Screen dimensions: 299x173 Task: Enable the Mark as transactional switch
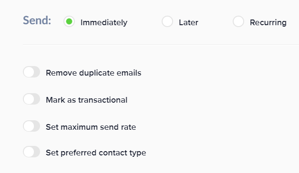tap(31, 99)
